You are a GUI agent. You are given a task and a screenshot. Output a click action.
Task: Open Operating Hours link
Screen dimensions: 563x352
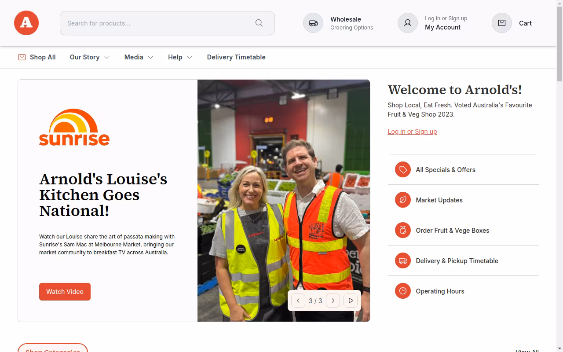440,291
